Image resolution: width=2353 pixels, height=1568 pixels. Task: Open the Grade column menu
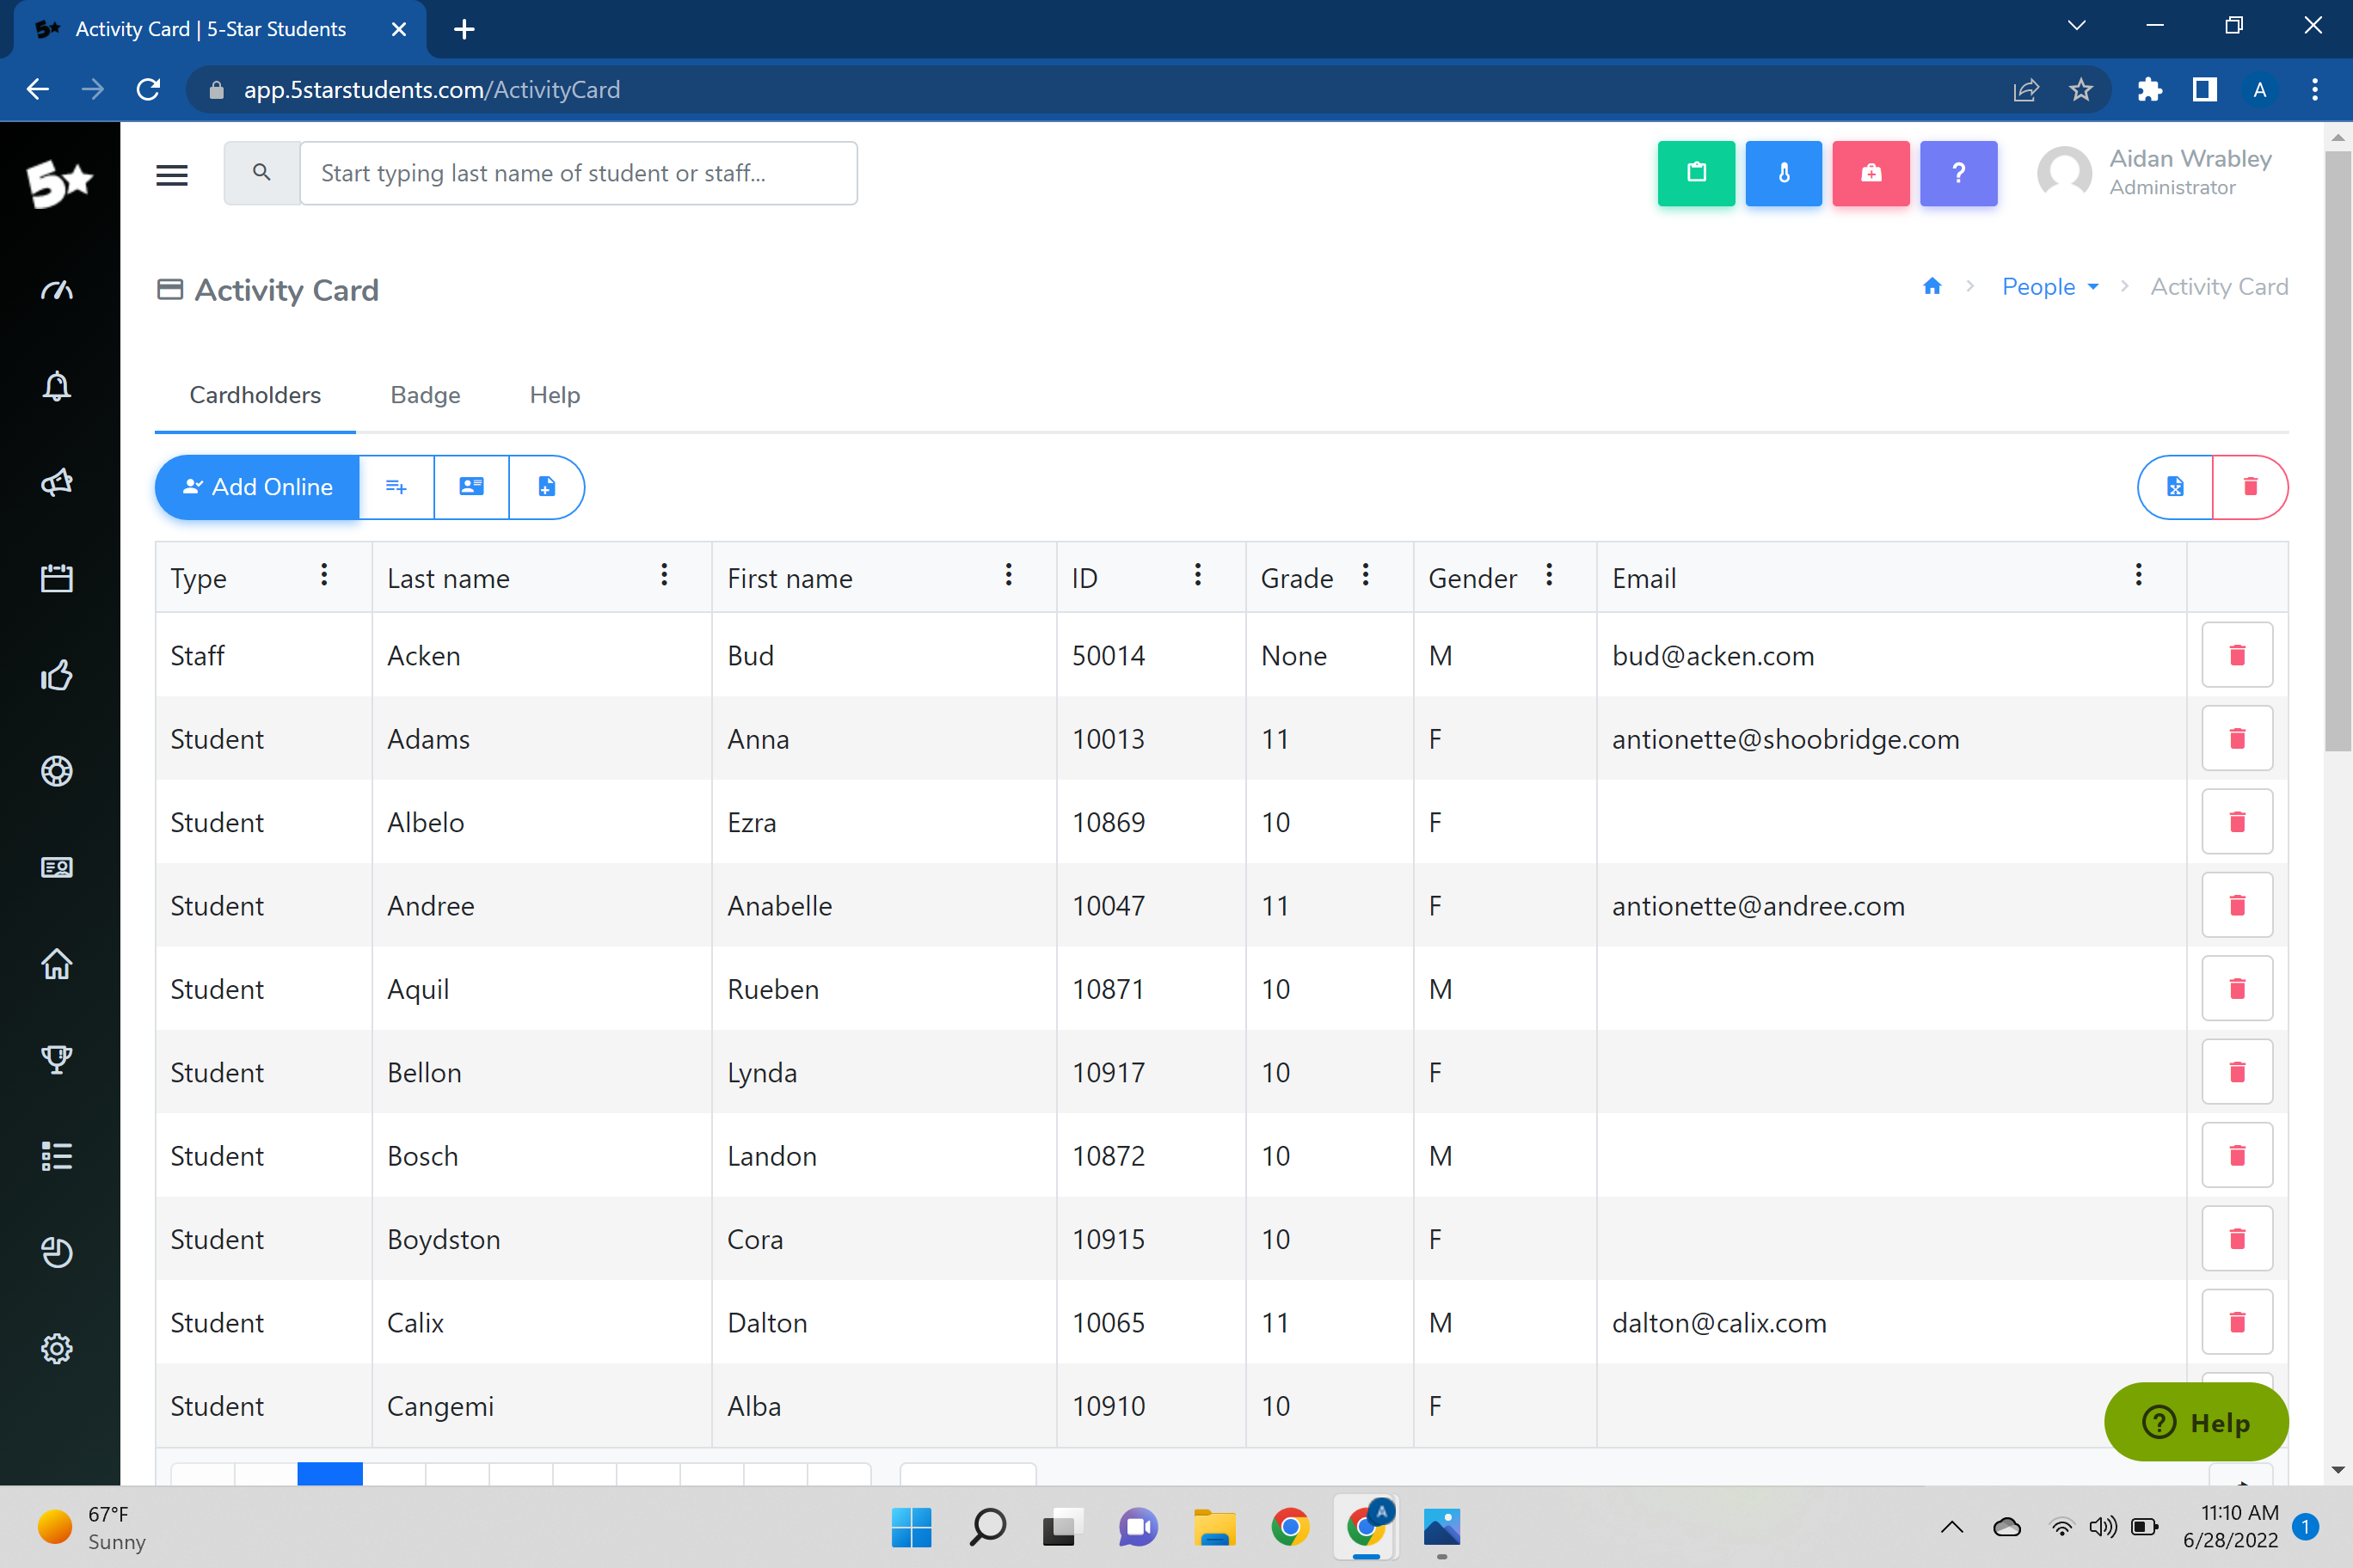(x=1366, y=575)
